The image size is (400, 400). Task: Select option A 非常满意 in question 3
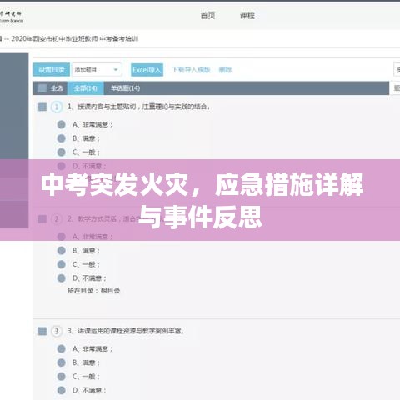61,348
